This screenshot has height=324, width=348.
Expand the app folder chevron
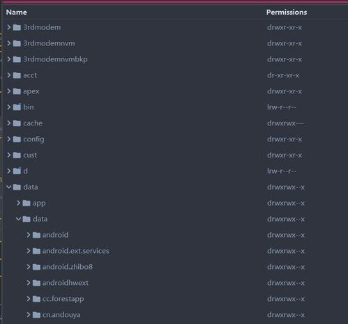(x=18, y=203)
